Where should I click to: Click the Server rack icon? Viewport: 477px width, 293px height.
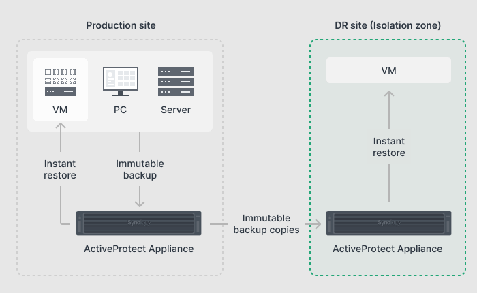click(176, 82)
